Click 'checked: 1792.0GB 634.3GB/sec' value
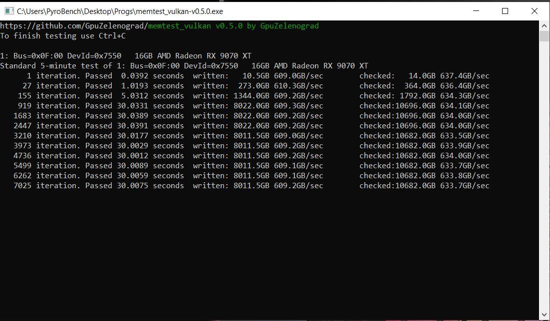The image size is (550, 321). [424, 95]
